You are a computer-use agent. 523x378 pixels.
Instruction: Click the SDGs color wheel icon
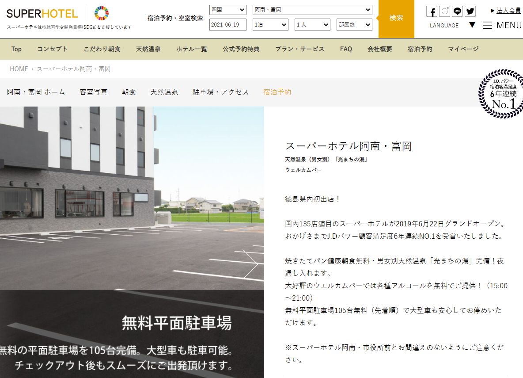coord(102,13)
